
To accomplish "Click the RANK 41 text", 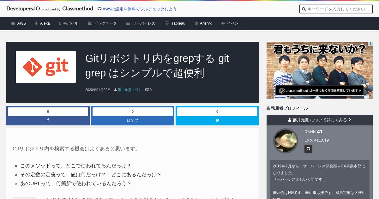I will (314, 132).
